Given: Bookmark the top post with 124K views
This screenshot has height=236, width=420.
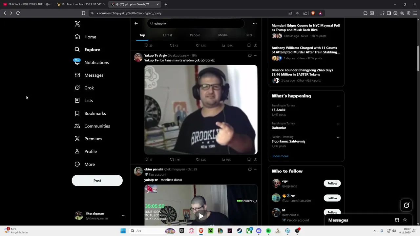Looking at the screenshot, I should tap(249, 46).
